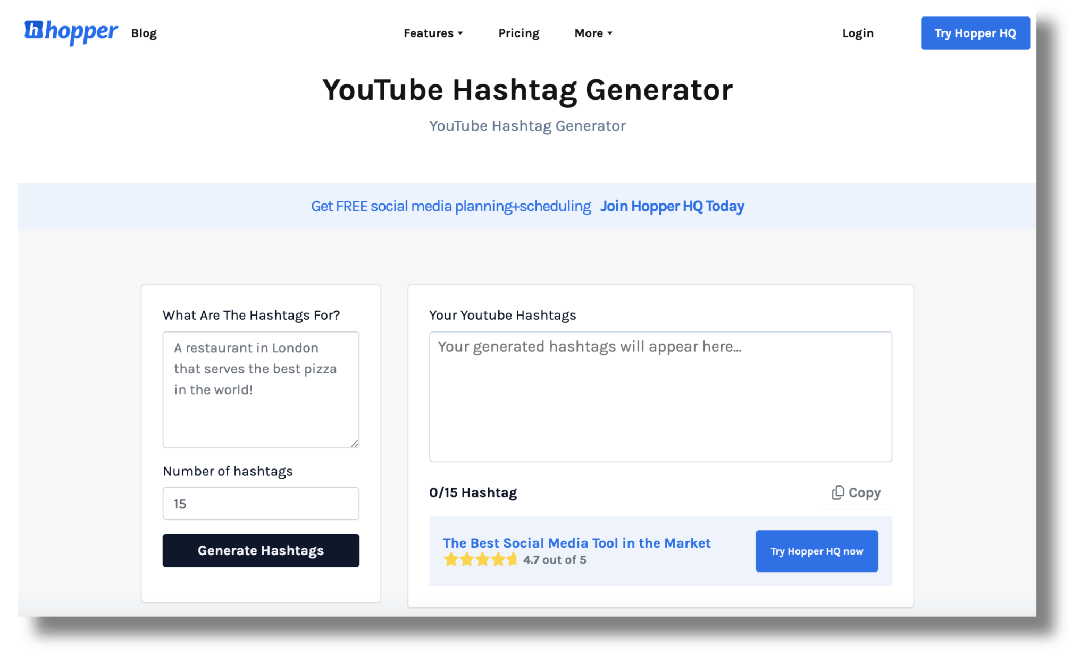This screenshot has width=1089, height=656.
Task: Click the Hopper logo icon
Action: tap(33, 30)
